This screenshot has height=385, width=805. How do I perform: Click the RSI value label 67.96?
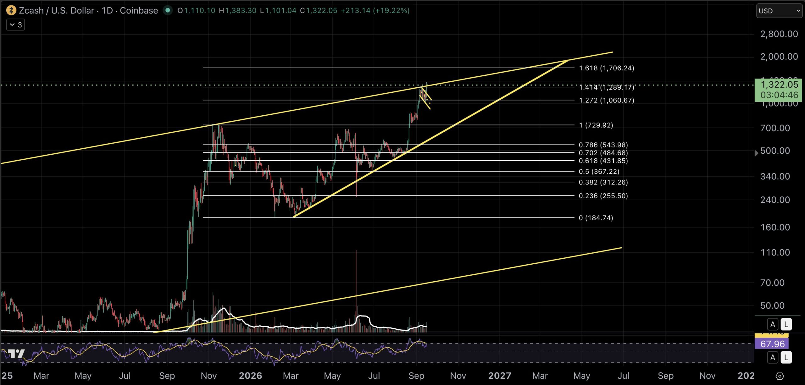pyautogui.click(x=771, y=344)
